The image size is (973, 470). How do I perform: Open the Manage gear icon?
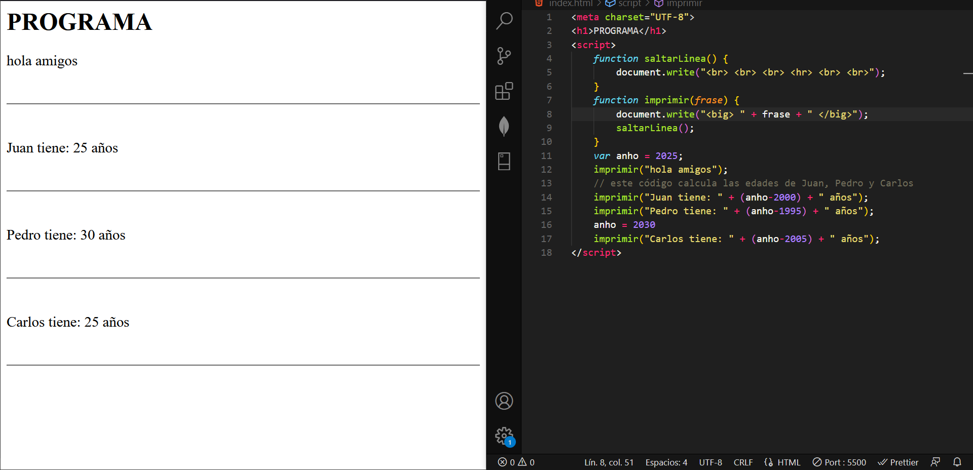[504, 436]
